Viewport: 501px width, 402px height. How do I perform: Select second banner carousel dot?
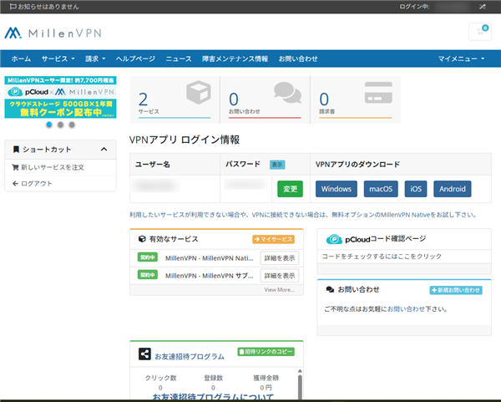click(60, 125)
